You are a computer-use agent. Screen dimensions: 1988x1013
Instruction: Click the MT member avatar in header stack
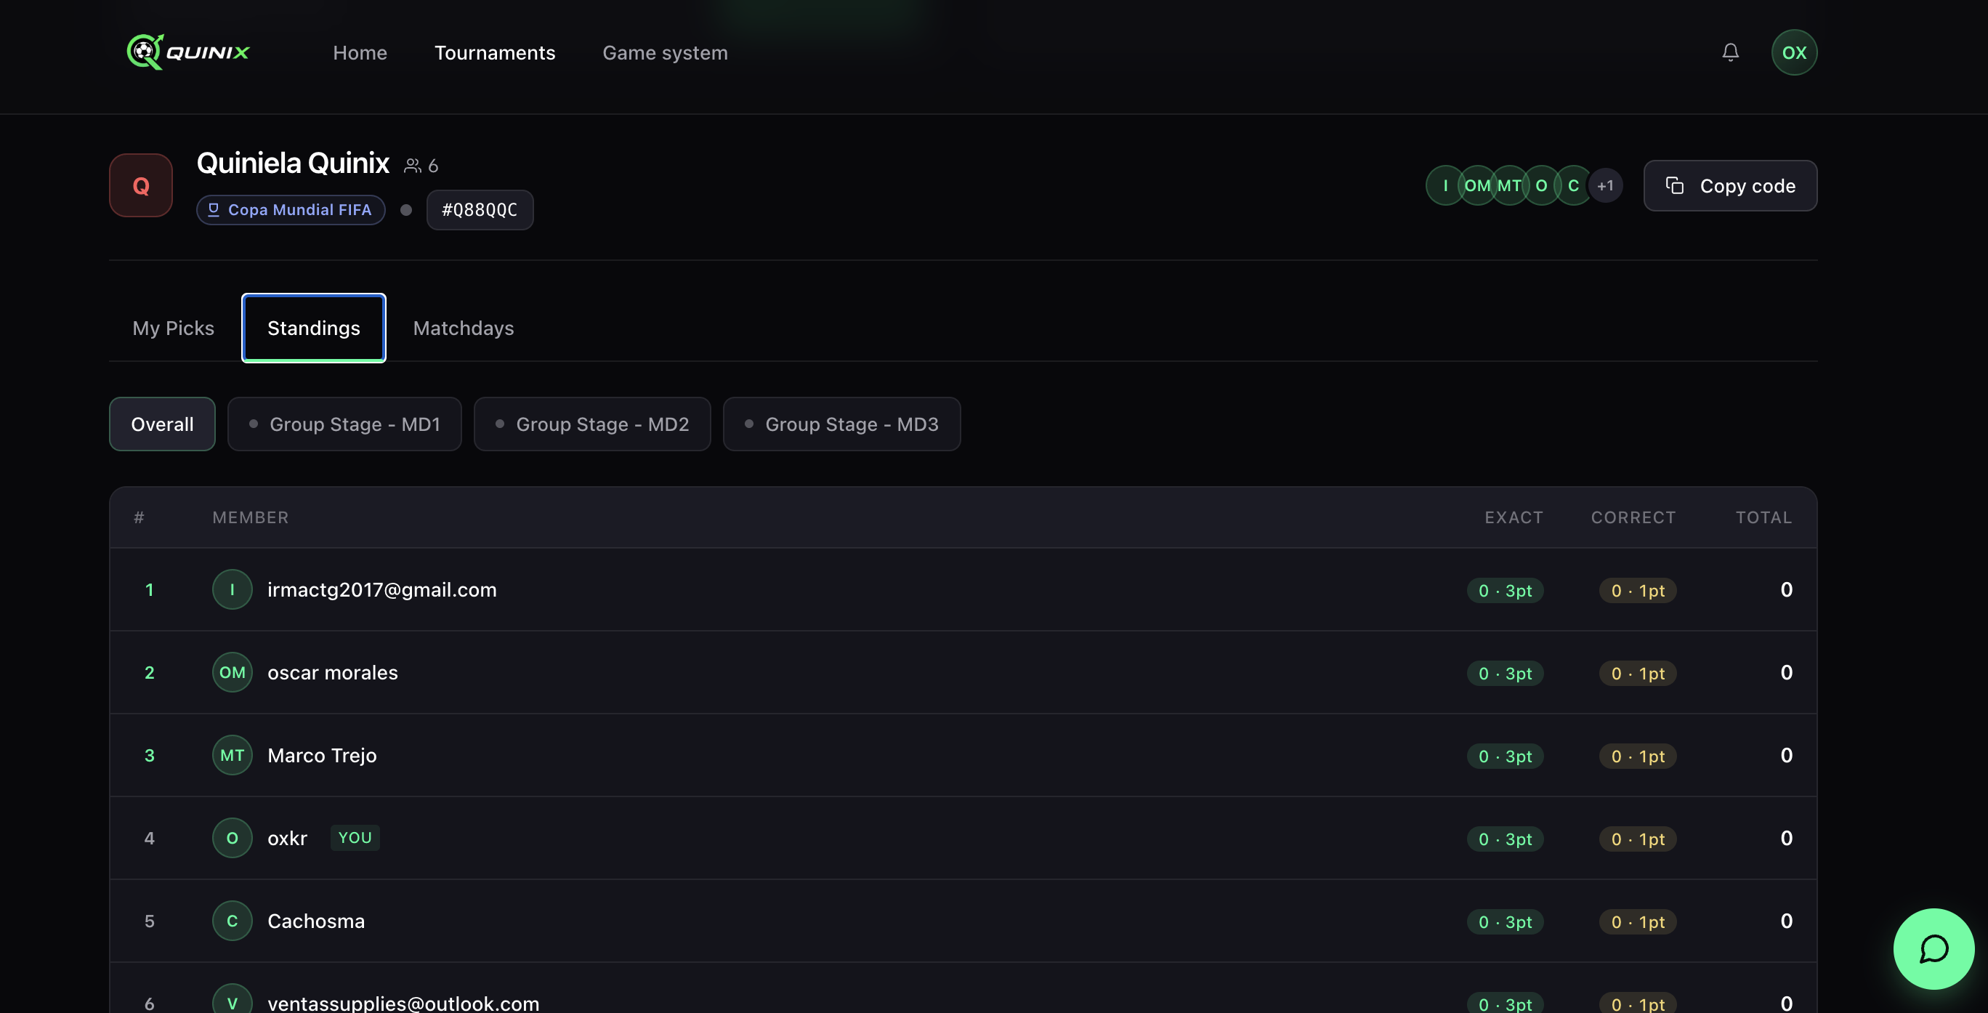[x=1508, y=185]
